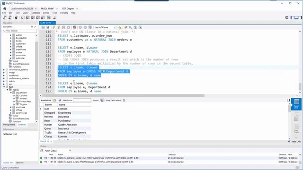Close the Outer Joins editor tab
Image resolution: width=303 pixels, height=170 pixels.
pos(54,23)
